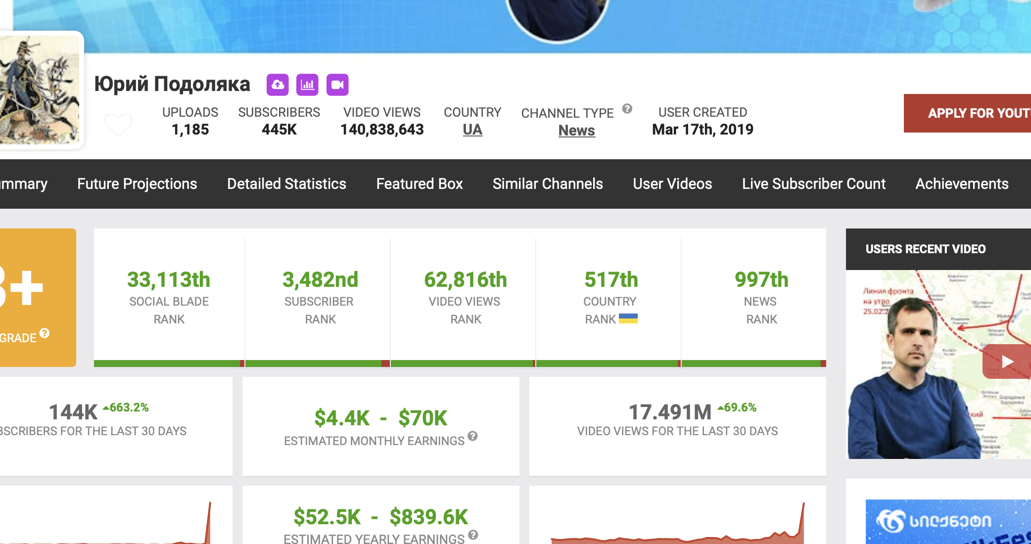This screenshot has height=544, width=1031.
Task: Switch to the Featured Box tab
Action: click(419, 184)
